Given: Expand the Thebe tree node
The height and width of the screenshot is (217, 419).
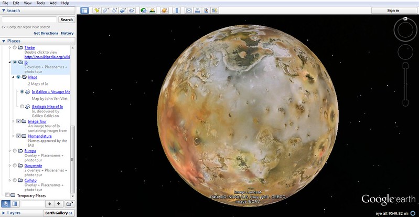Looking at the screenshot, I should [10, 48].
